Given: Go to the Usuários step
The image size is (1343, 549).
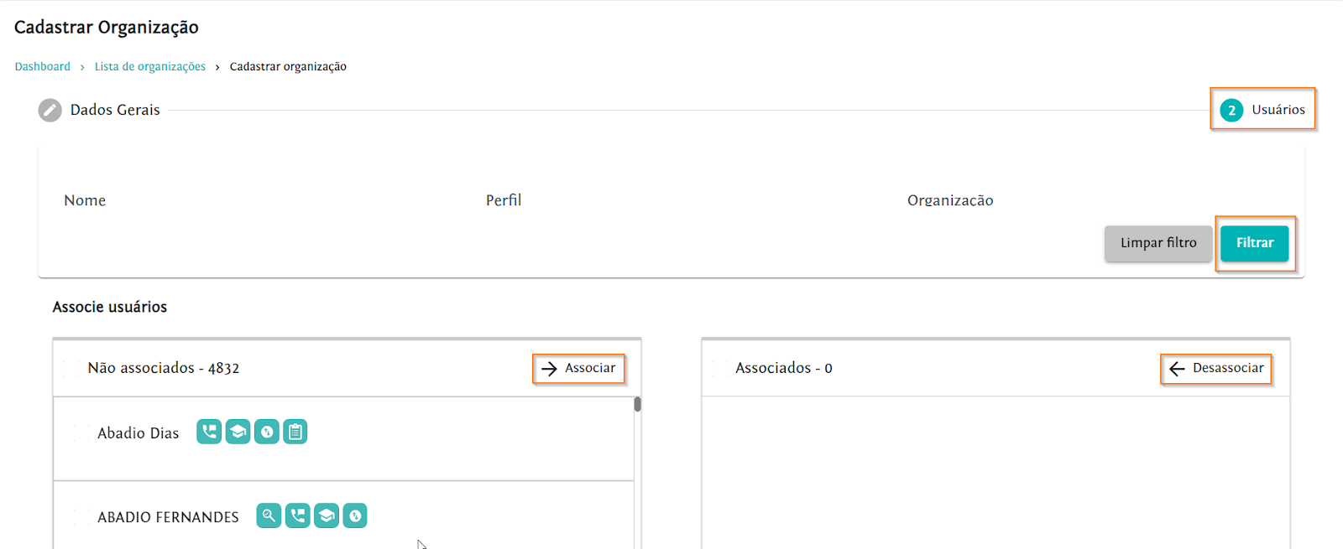Looking at the screenshot, I should 1262,110.
